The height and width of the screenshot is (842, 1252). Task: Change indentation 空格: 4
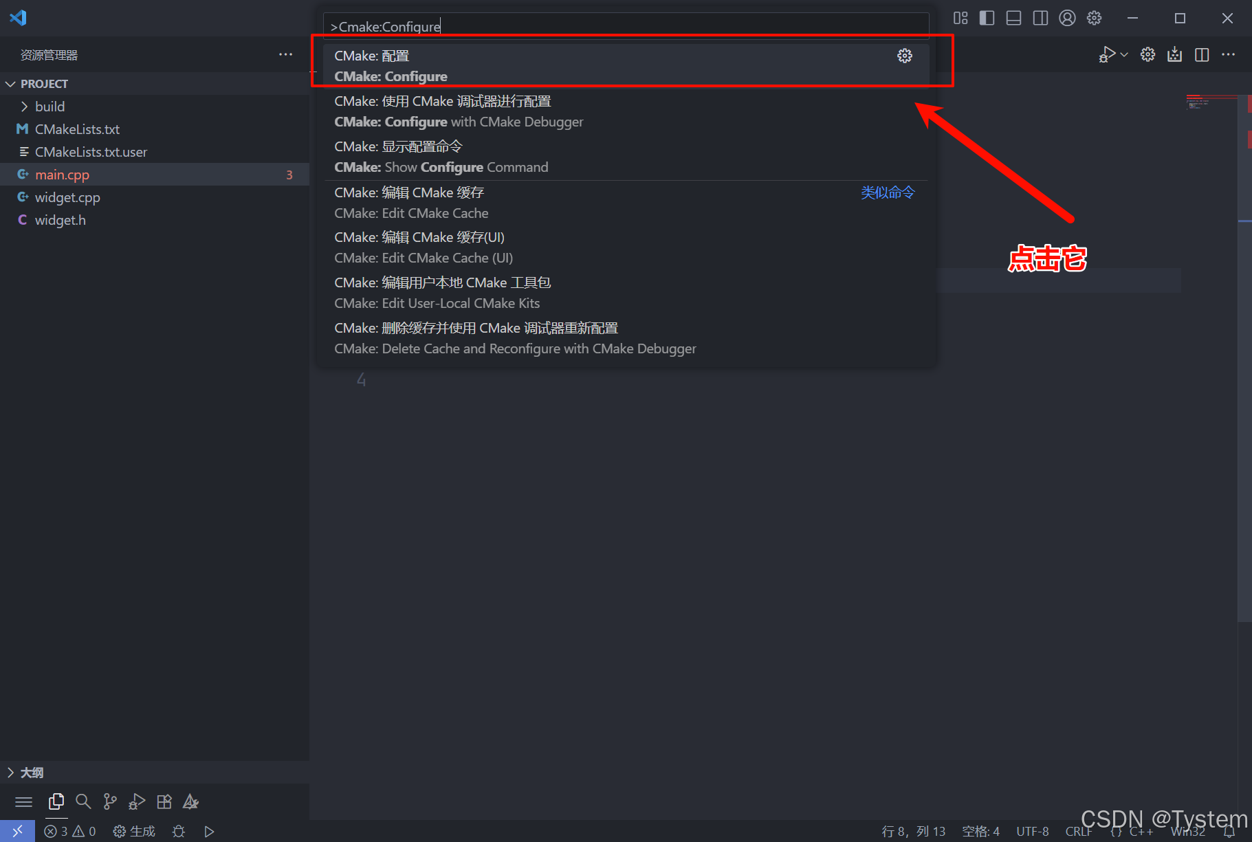coord(980,831)
